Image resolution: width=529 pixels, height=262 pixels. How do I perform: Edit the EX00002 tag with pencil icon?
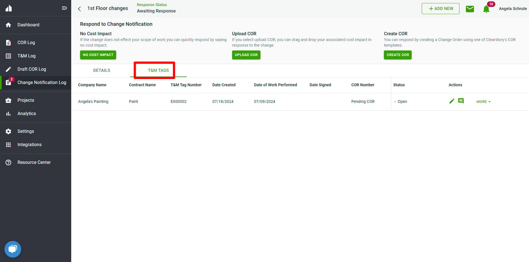(x=452, y=101)
